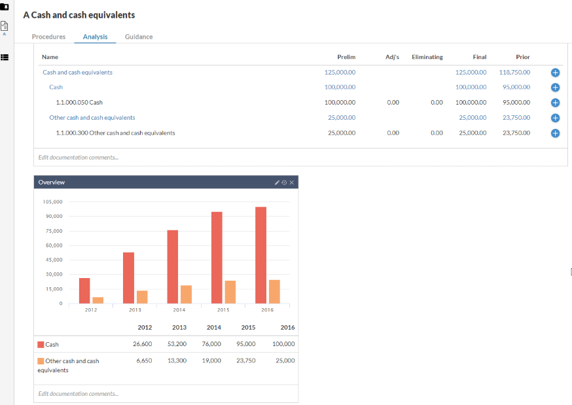Reset the Overview chart using refresh icon
572x405 pixels.
pos(284,182)
